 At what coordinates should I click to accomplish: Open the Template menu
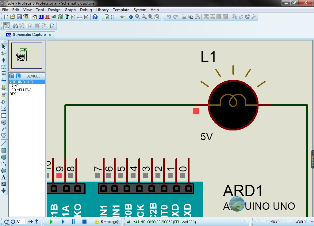tap(121, 9)
